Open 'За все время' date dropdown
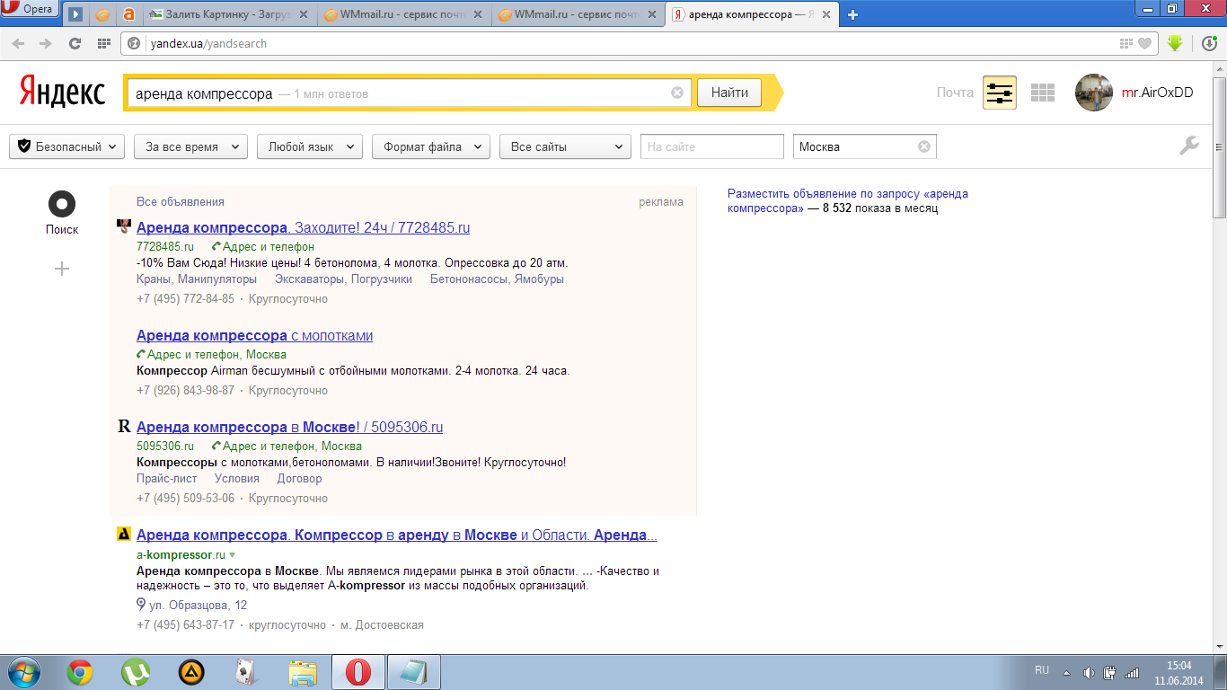Screen dimensions: 1227x690 point(190,146)
